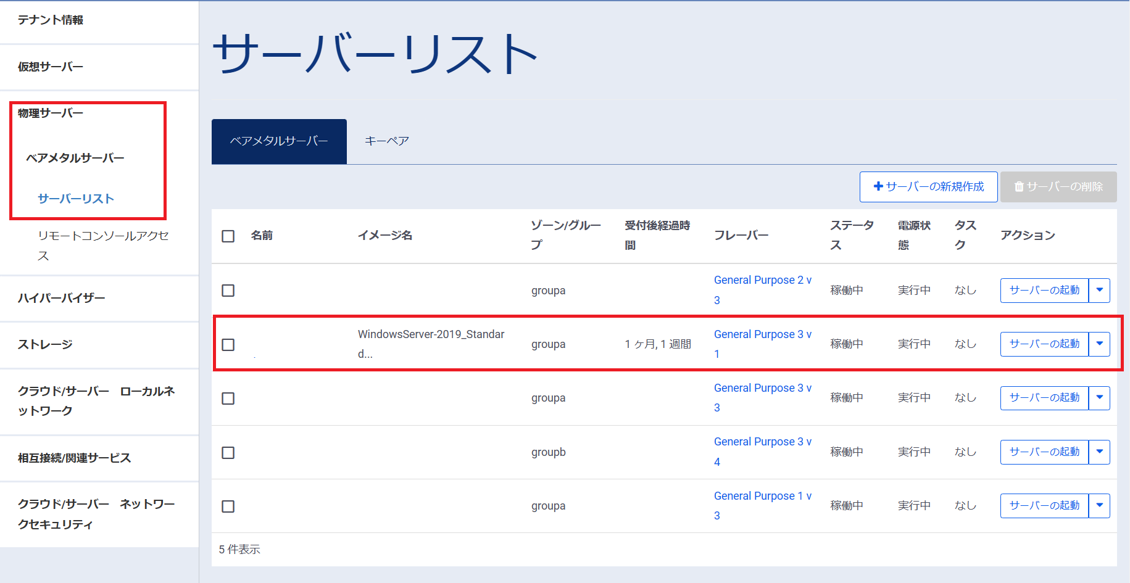Select サーバーリスト in the sidebar

(76, 199)
